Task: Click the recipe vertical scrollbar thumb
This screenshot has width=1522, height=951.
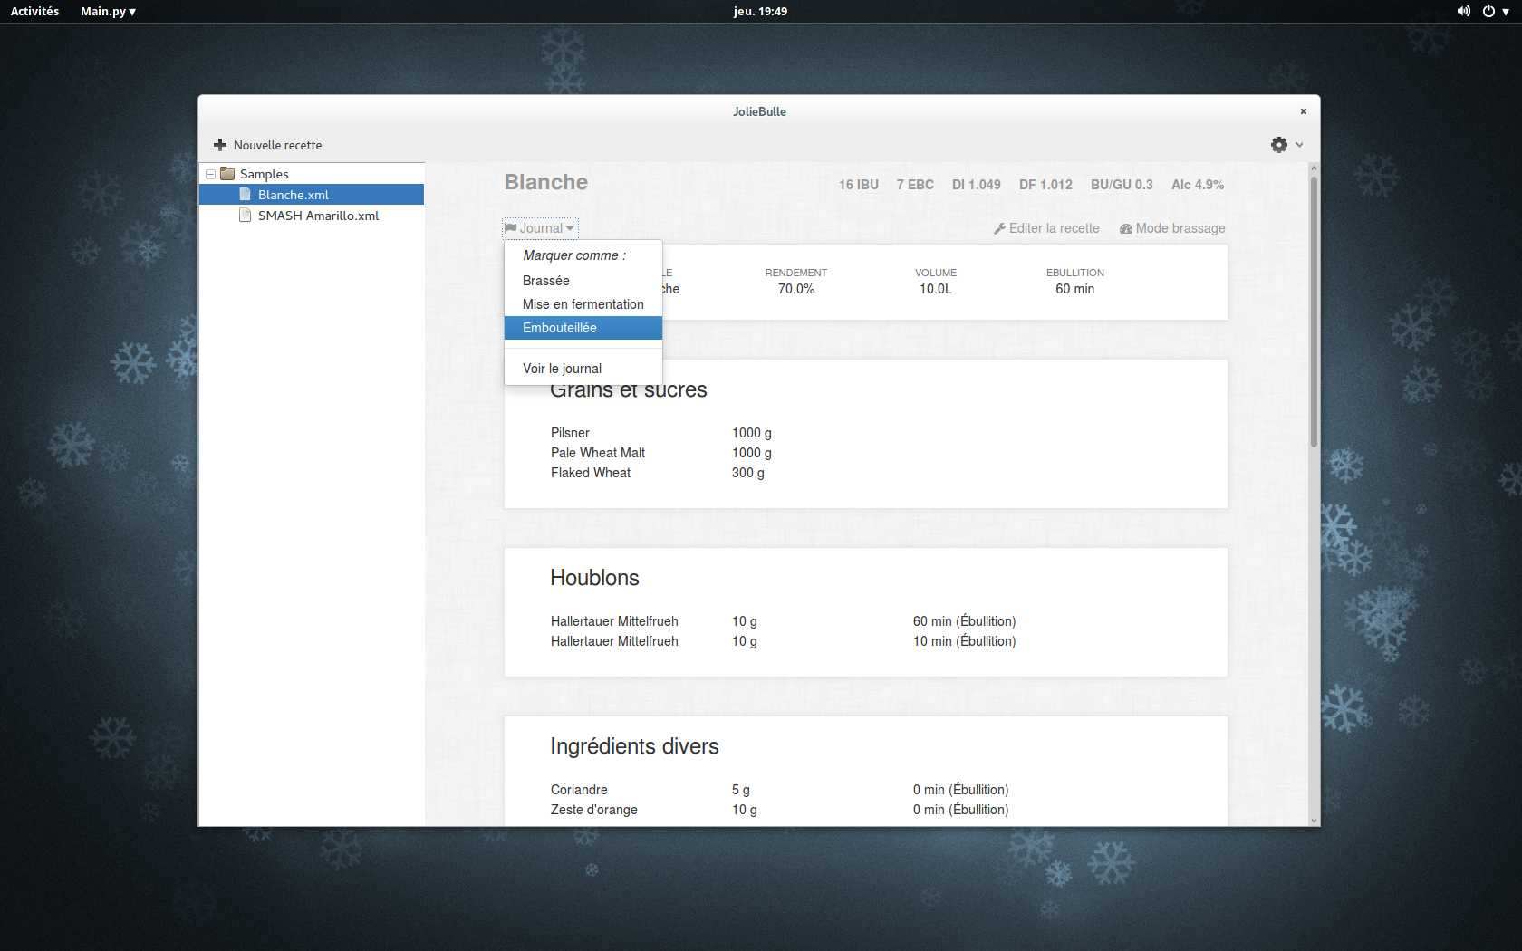Action: coord(1314,312)
